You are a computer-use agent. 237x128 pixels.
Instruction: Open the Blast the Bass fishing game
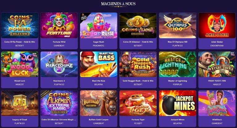coord(98,64)
